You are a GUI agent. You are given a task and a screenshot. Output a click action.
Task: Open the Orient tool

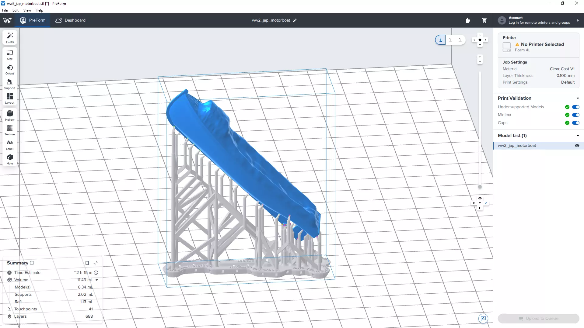coord(10,70)
